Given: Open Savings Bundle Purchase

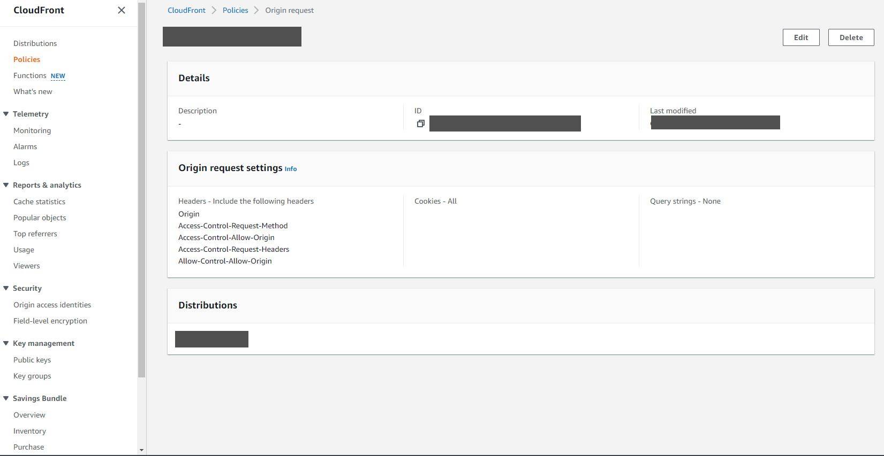Looking at the screenshot, I should coord(28,447).
